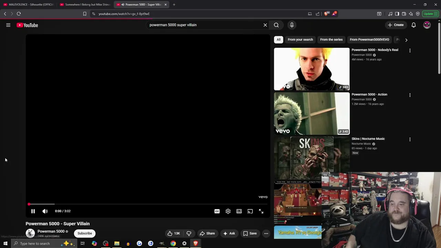Open the Skins | Nocturne Music title

368,139
